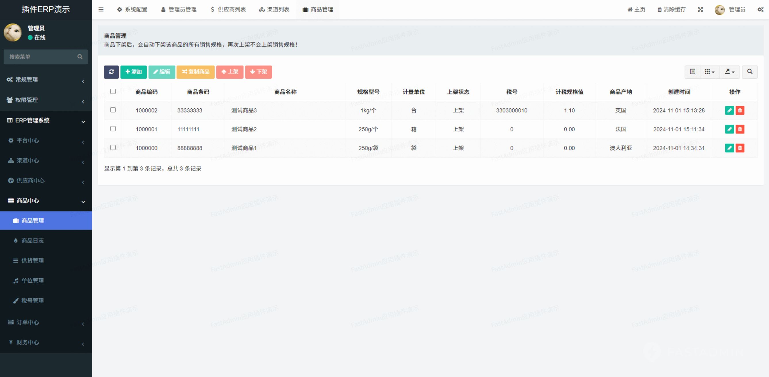Click the green 添加 button
Image resolution: width=769 pixels, height=377 pixels.
[x=133, y=72]
